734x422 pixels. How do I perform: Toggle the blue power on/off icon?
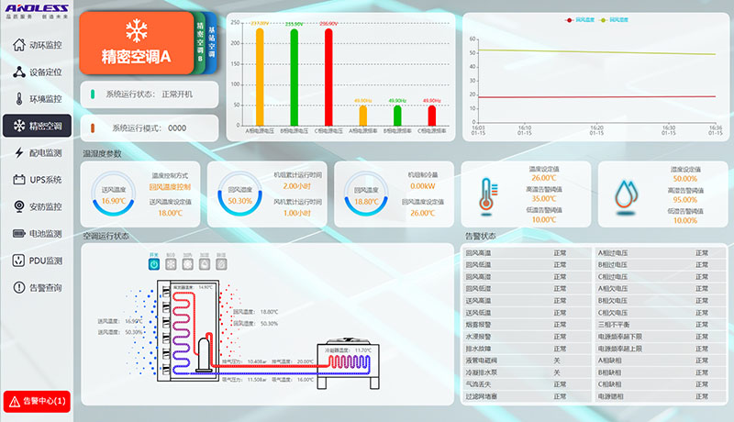coord(156,263)
